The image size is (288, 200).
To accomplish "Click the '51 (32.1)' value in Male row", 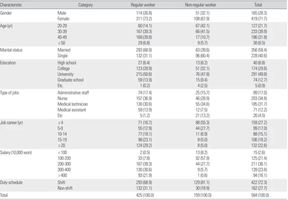I will click(202, 13).
